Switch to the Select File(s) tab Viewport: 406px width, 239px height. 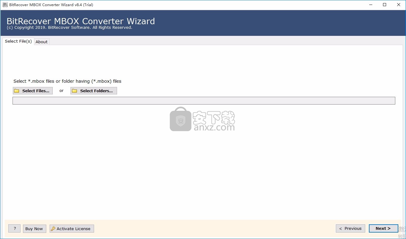[18, 41]
